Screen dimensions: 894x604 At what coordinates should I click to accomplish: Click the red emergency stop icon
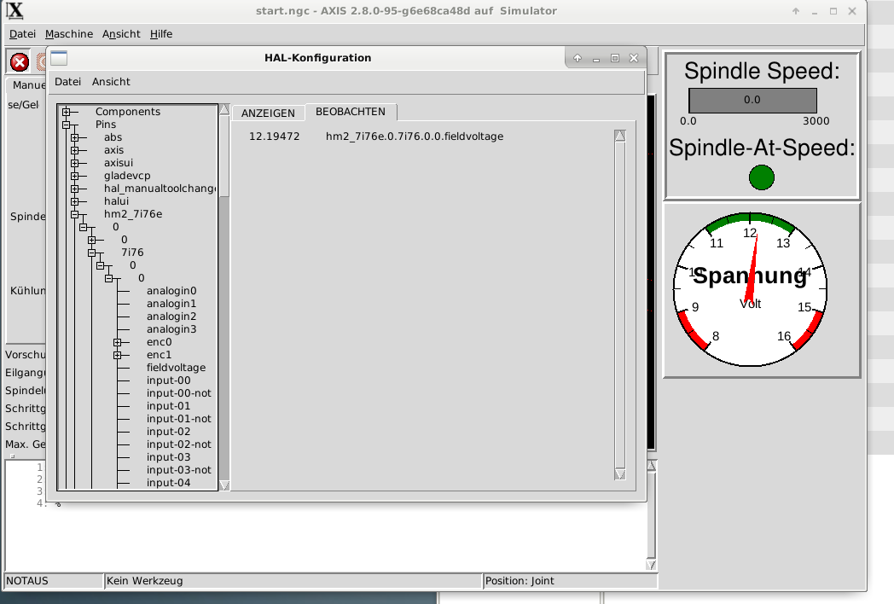coord(19,62)
